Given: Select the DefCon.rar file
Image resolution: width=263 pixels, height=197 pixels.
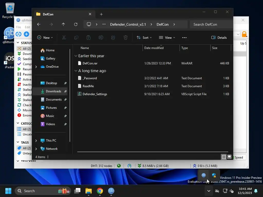Looking at the screenshot, I should pos(153,63).
